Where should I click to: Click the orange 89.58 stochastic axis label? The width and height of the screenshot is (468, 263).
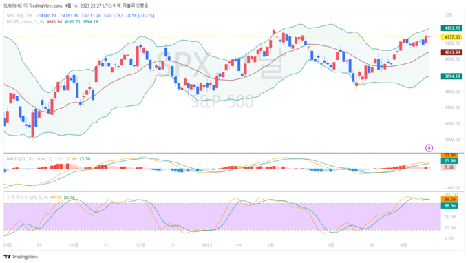pyautogui.click(x=449, y=200)
